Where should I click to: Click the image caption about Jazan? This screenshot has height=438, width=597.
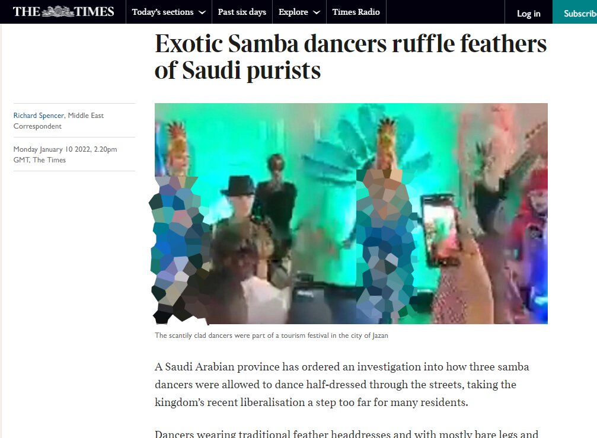tap(272, 335)
